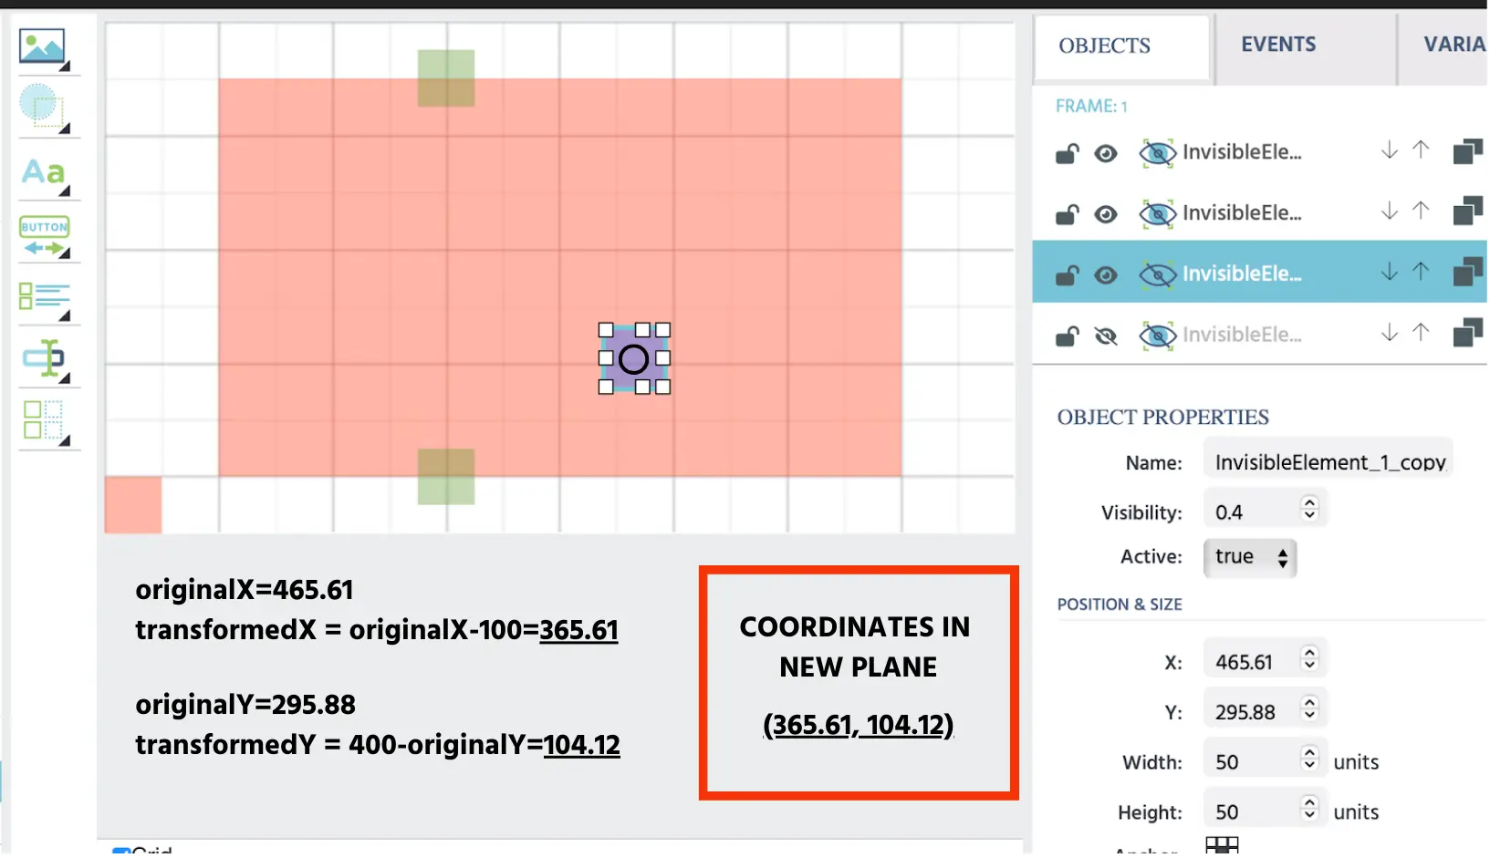This screenshot has height=858, width=1490.
Task: Select the lower green square on canvas
Action: pos(446,477)
